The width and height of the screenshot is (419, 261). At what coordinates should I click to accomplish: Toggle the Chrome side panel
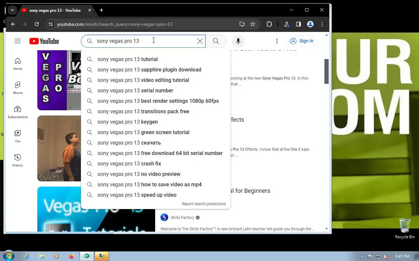click(299, 24)
